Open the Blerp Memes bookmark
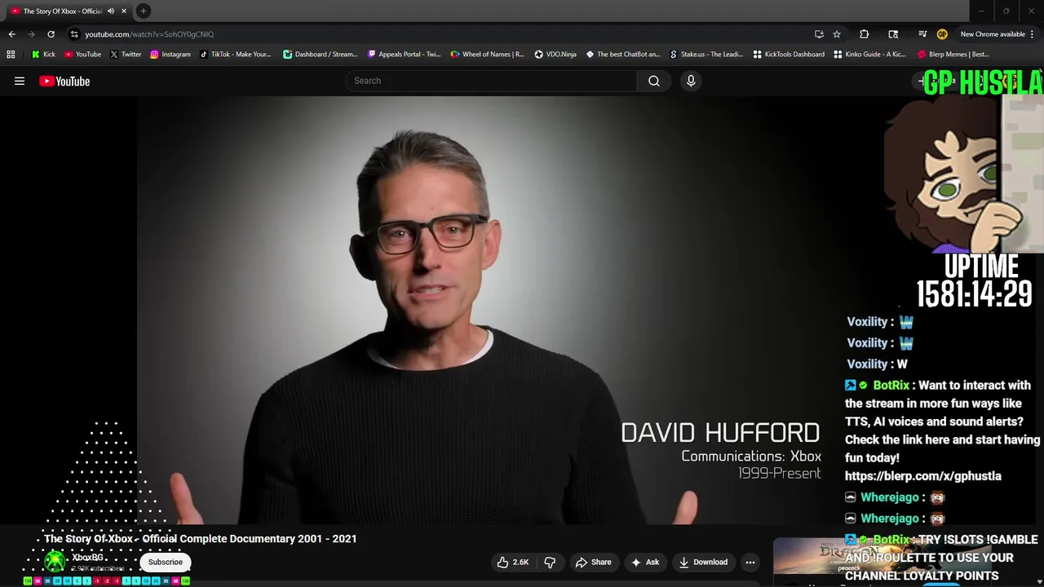Viewport: 1044px width, 587px height. coord(953,55)
